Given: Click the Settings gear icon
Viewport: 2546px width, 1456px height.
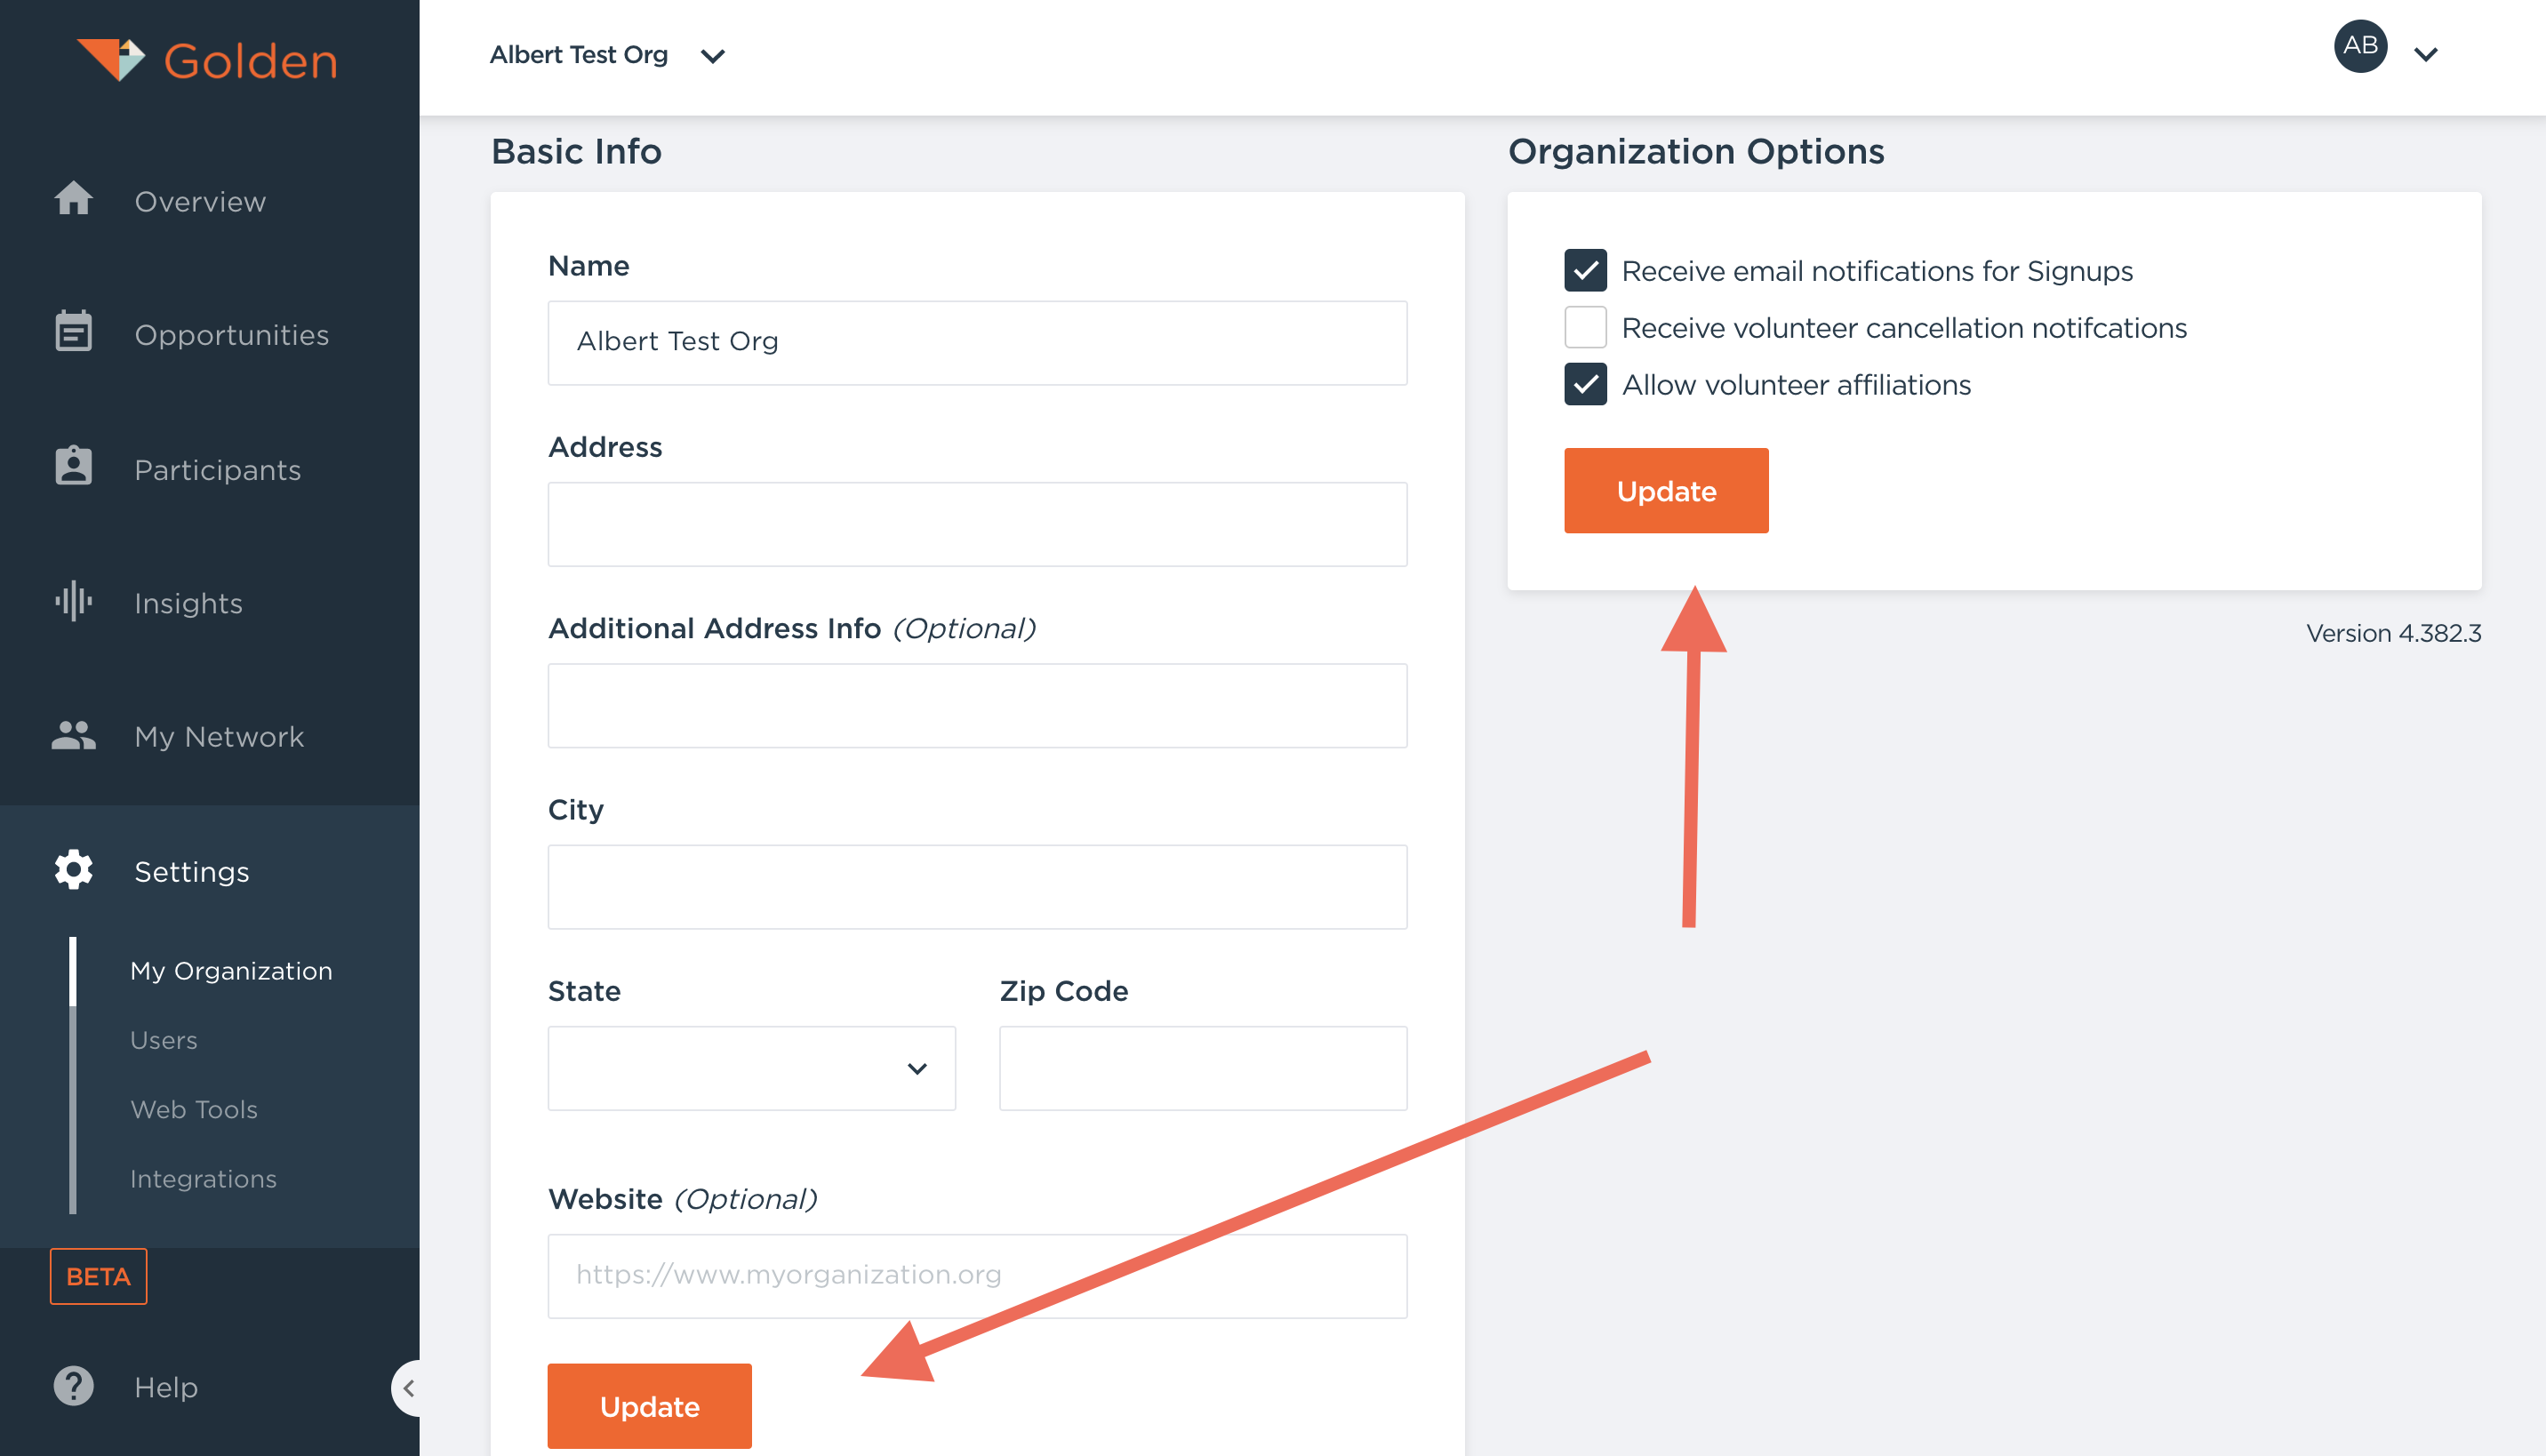Looking at the screenshot, I should tap(73, 870).
